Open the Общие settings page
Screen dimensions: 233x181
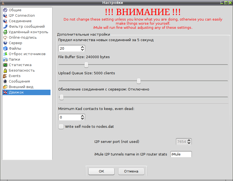[26, 10]
